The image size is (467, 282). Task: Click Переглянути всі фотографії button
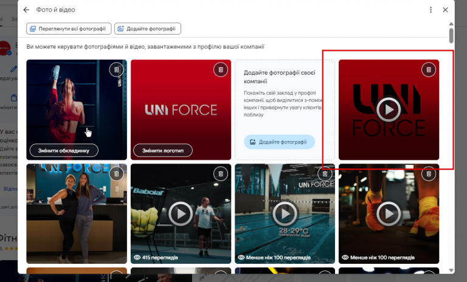[x=69, y=29]
